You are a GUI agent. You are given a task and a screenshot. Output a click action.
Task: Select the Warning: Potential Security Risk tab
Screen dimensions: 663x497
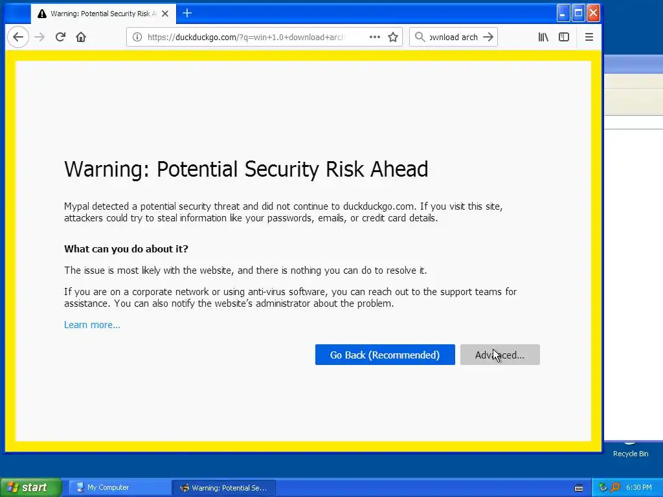coord(103,14)
